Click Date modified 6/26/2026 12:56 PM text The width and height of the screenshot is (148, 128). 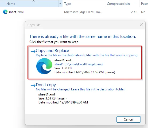coord(85,72)
